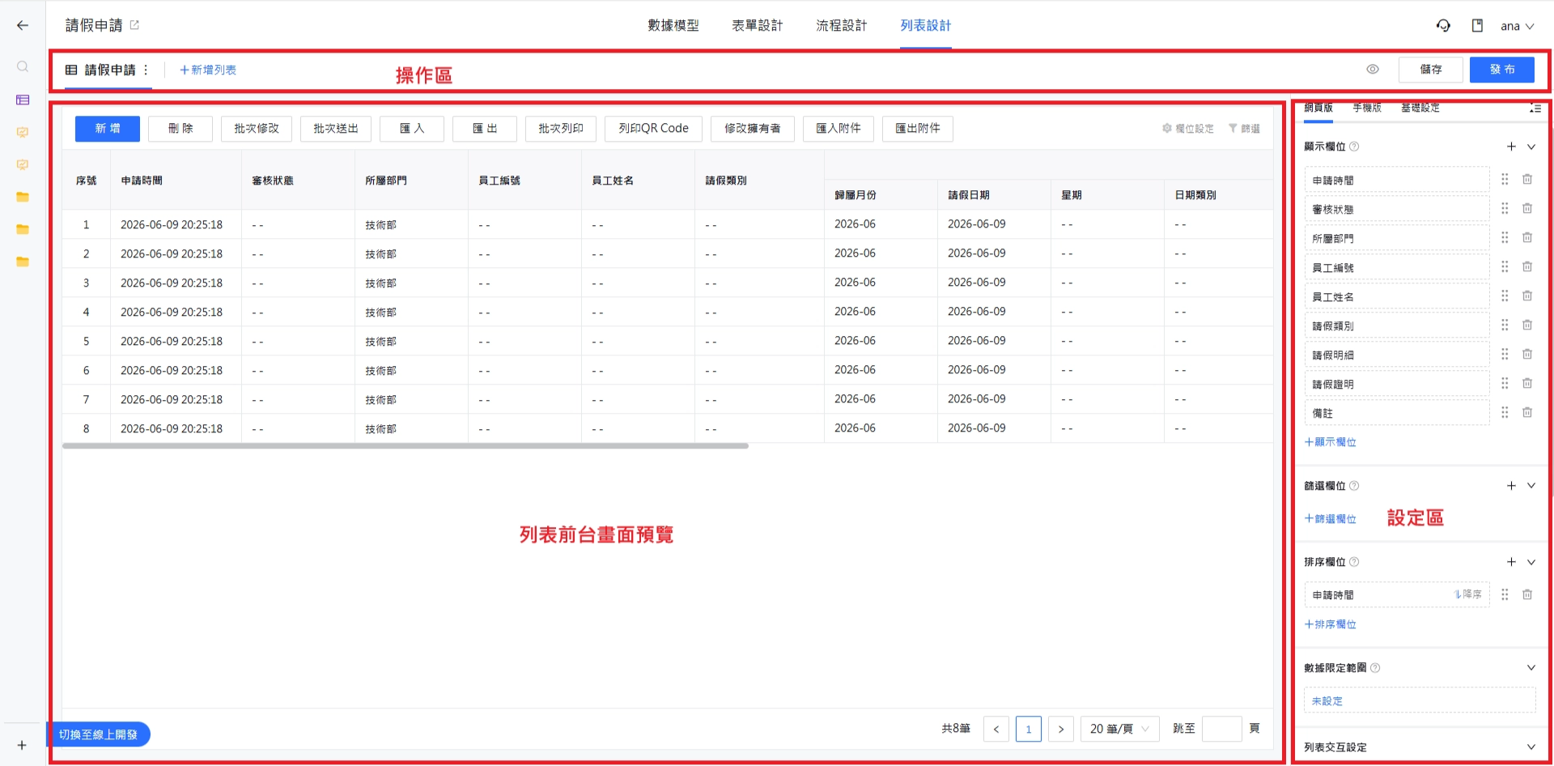
Task: Switch to 表單設計 tab
Action: [x=758, y=25]
